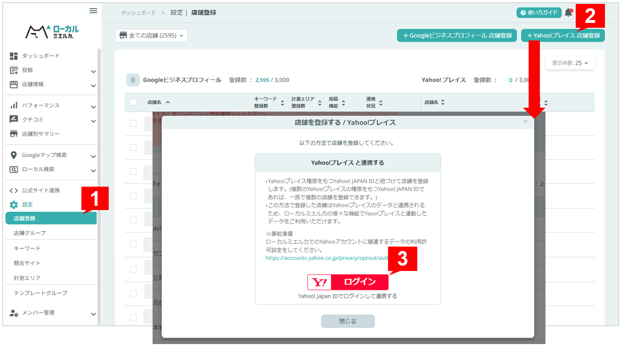Select 店舗登録 in the settings menu
This screenshot has height=347, width=622.
pos(51,218)
